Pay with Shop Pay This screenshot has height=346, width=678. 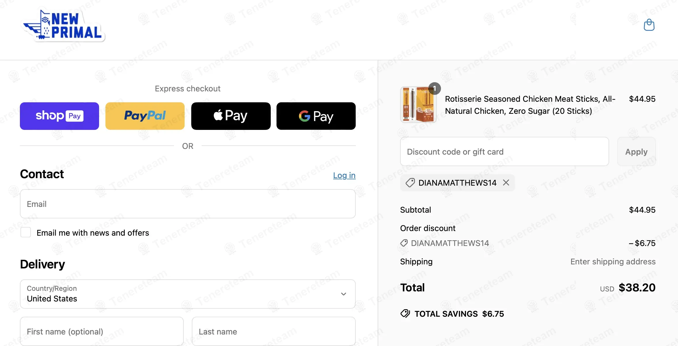(59, 116)
